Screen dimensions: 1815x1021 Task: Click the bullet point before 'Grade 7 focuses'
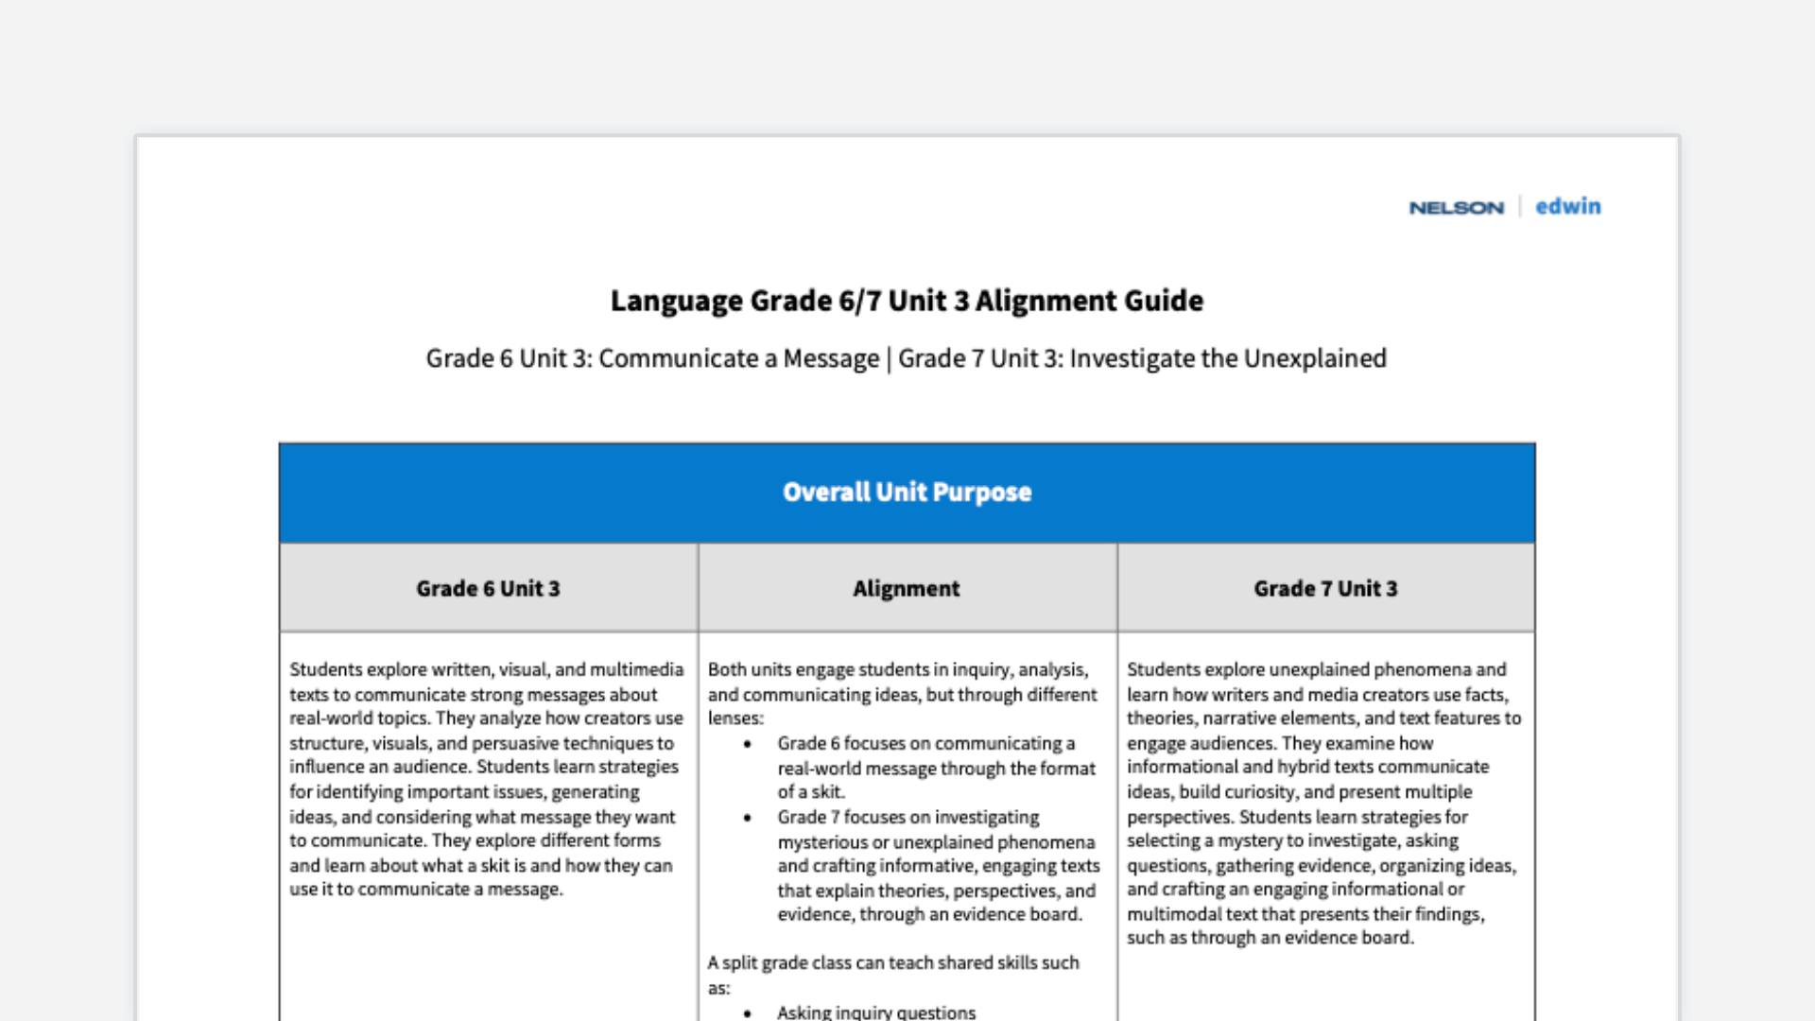(x=748, y=818)
